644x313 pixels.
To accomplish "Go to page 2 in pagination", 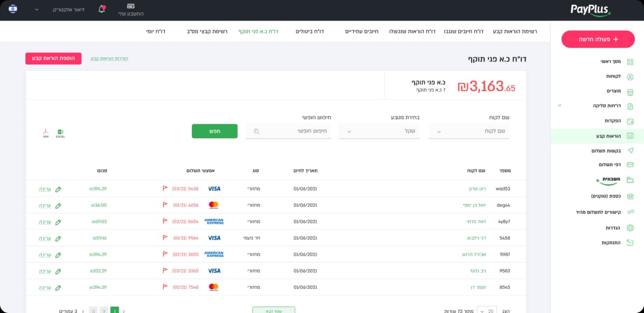I will click(x=104, y=310).
